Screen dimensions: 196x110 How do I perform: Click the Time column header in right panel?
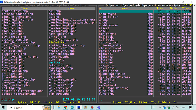pyautogui.click(x=185, y=8)
